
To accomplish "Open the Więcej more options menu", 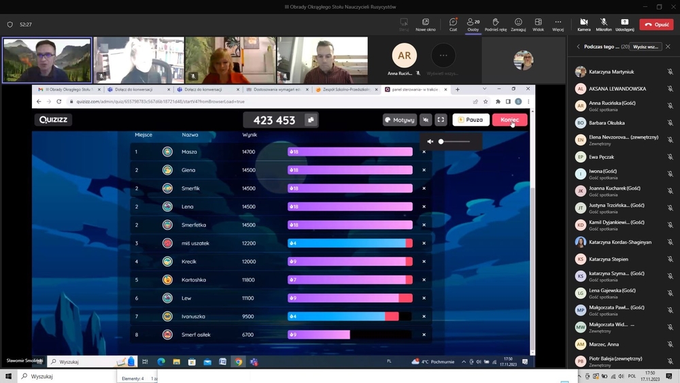I will pos(558,24).
